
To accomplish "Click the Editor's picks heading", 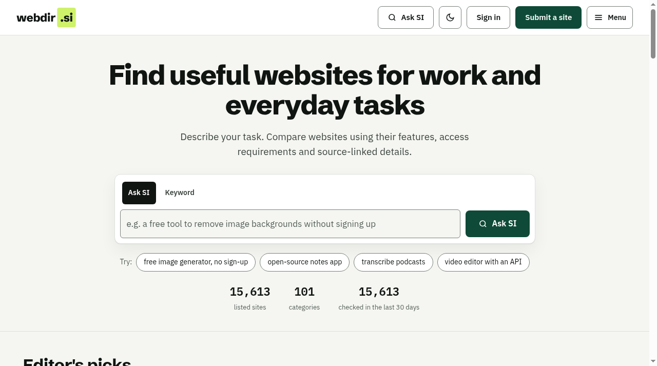I will tap(77, 361).
